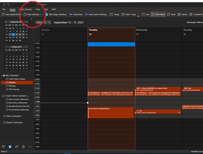The height and width of the screenshot is (154, 203).
Task: Enable United States holidays calendar
Action: tap(7, 79)
